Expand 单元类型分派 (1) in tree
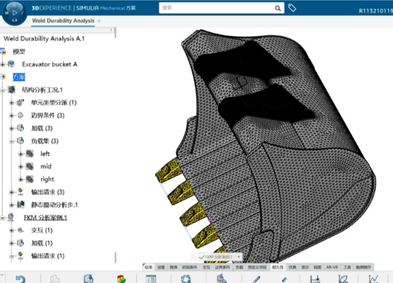 pyautogui.click(x=11, y=103)
